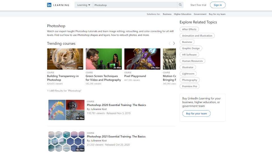Open the Government solutions link
This screenshot has height=153, width=272.
click(200, 14)
